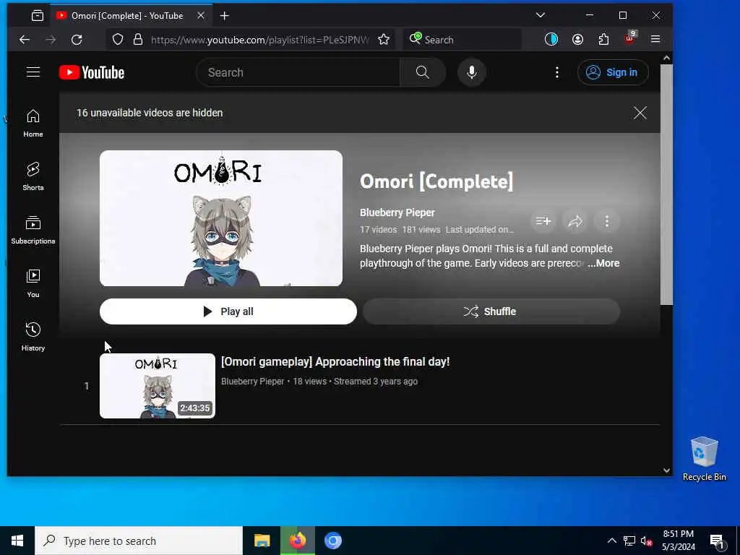Open Shorts in the sidebar
Image resolution: width=740 pixels, height=555 pixels.
click(x=33, y=176)
